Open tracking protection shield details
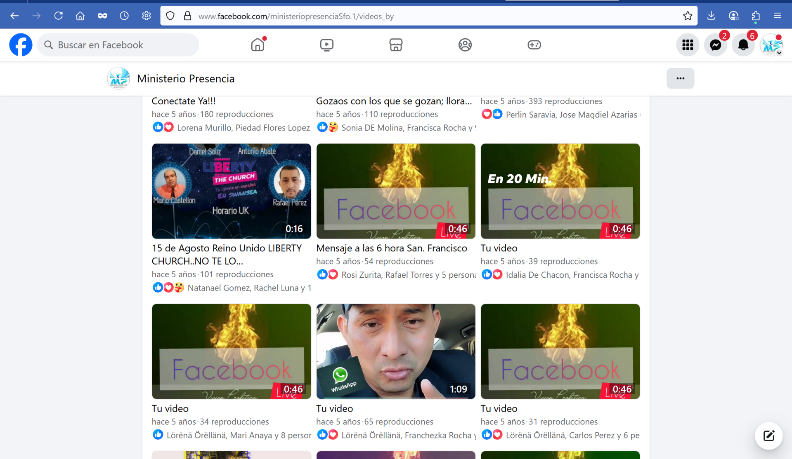The height and width of the screenshot is (459, 792). [x=170, y=16]
